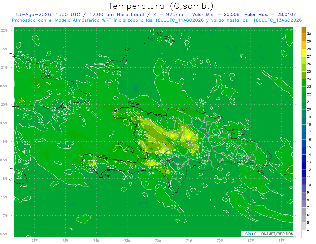Click the orange color-scale segment above 30
The image size is (316, 244).
pos(304,30)
